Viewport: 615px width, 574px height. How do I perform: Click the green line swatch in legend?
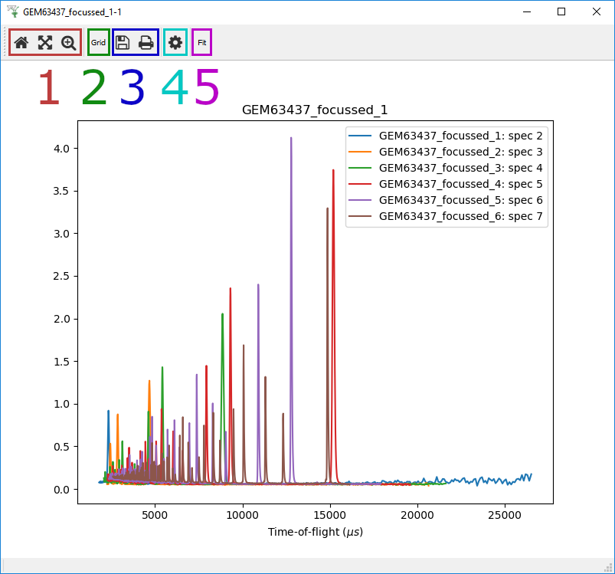[x=360, y=168]
